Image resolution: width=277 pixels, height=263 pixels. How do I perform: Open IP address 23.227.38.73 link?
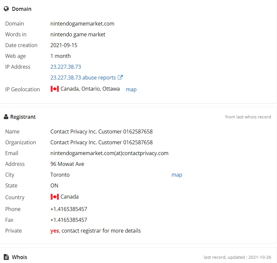65,67
